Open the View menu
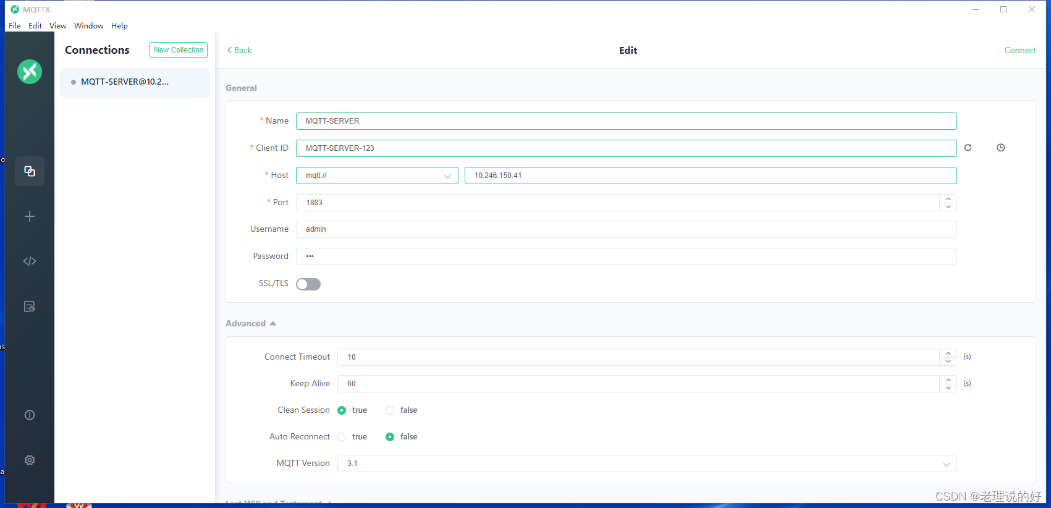 [58, 26]
